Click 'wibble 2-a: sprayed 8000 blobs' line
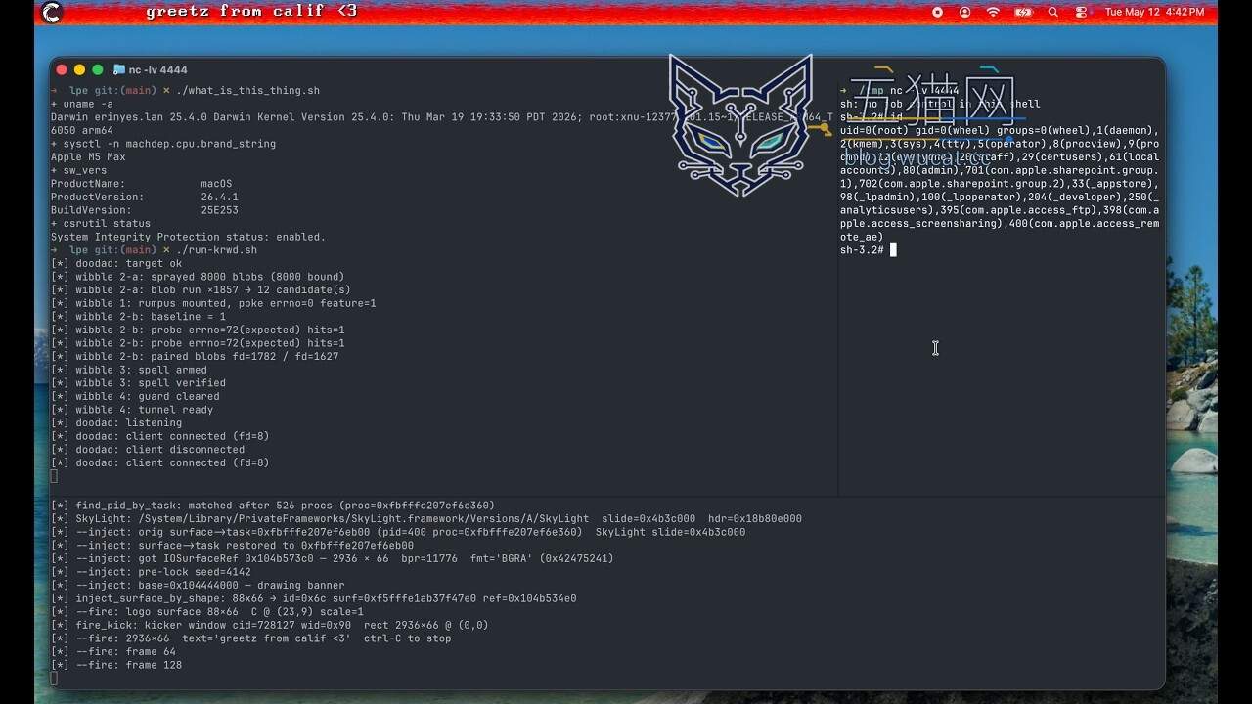 [198, 277]
